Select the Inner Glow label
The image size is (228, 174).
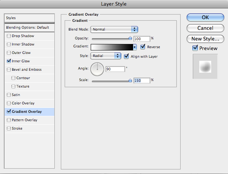(x=21, y=61)
